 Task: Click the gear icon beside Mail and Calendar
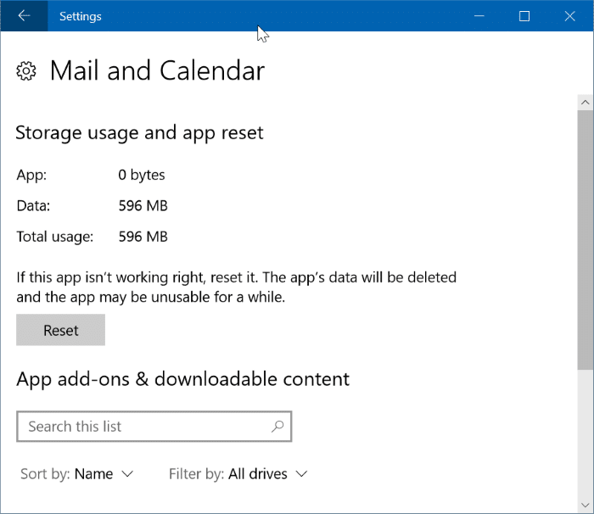tap(26, 71)
